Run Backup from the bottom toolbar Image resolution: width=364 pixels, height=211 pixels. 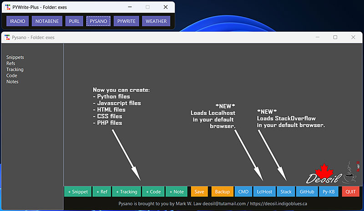tap(222, 191)
